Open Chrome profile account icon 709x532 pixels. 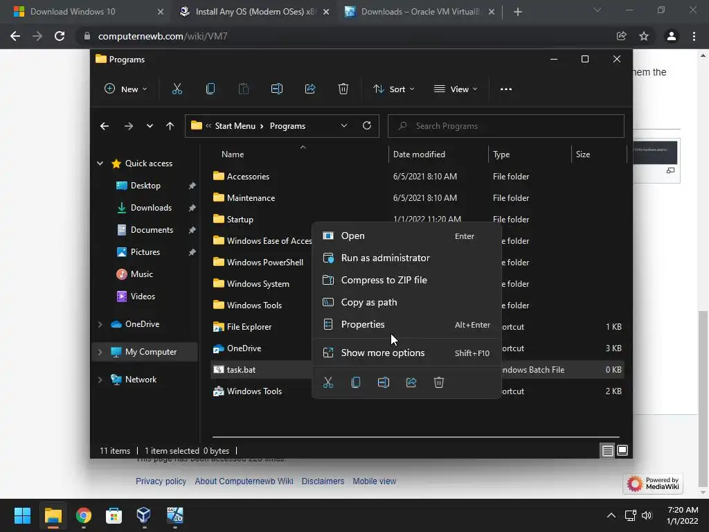click(672, 36)
